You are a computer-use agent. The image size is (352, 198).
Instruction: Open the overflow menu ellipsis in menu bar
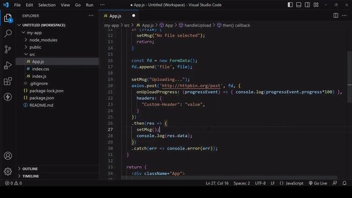[102, 5]
